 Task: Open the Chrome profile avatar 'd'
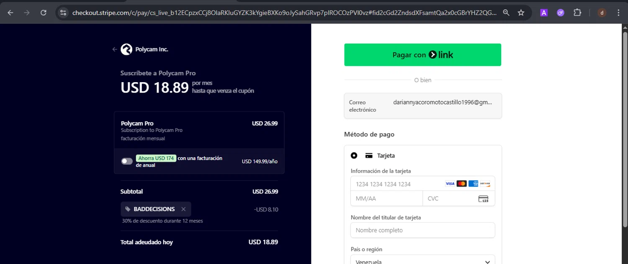[x=602, y=13]
